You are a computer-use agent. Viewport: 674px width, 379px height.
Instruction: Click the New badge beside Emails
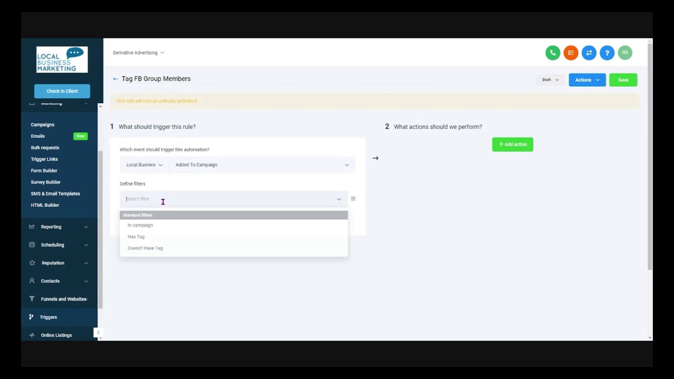tap(81, 136)
